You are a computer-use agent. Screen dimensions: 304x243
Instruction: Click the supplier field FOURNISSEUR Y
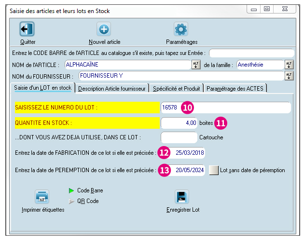point(181,76)
